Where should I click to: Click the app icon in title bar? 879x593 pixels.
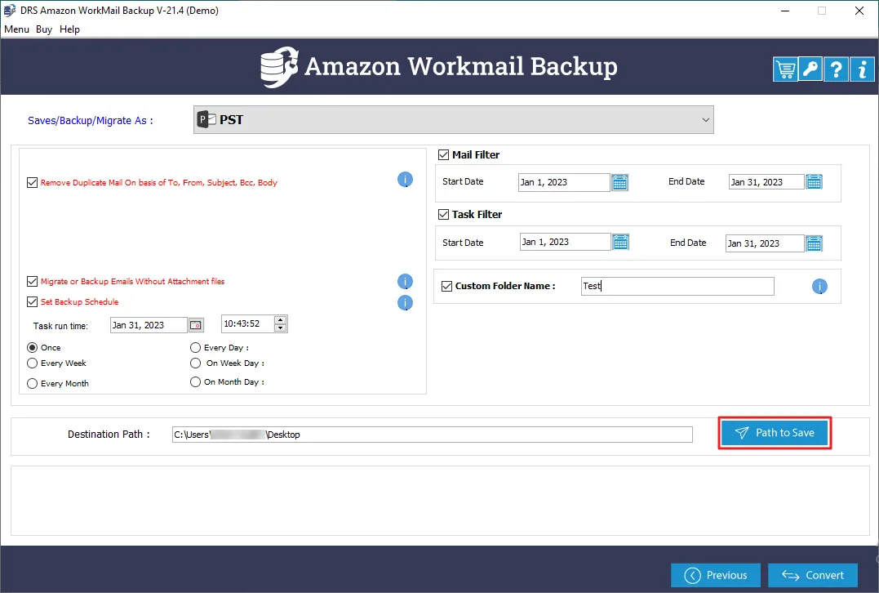[x=10, y=10]
